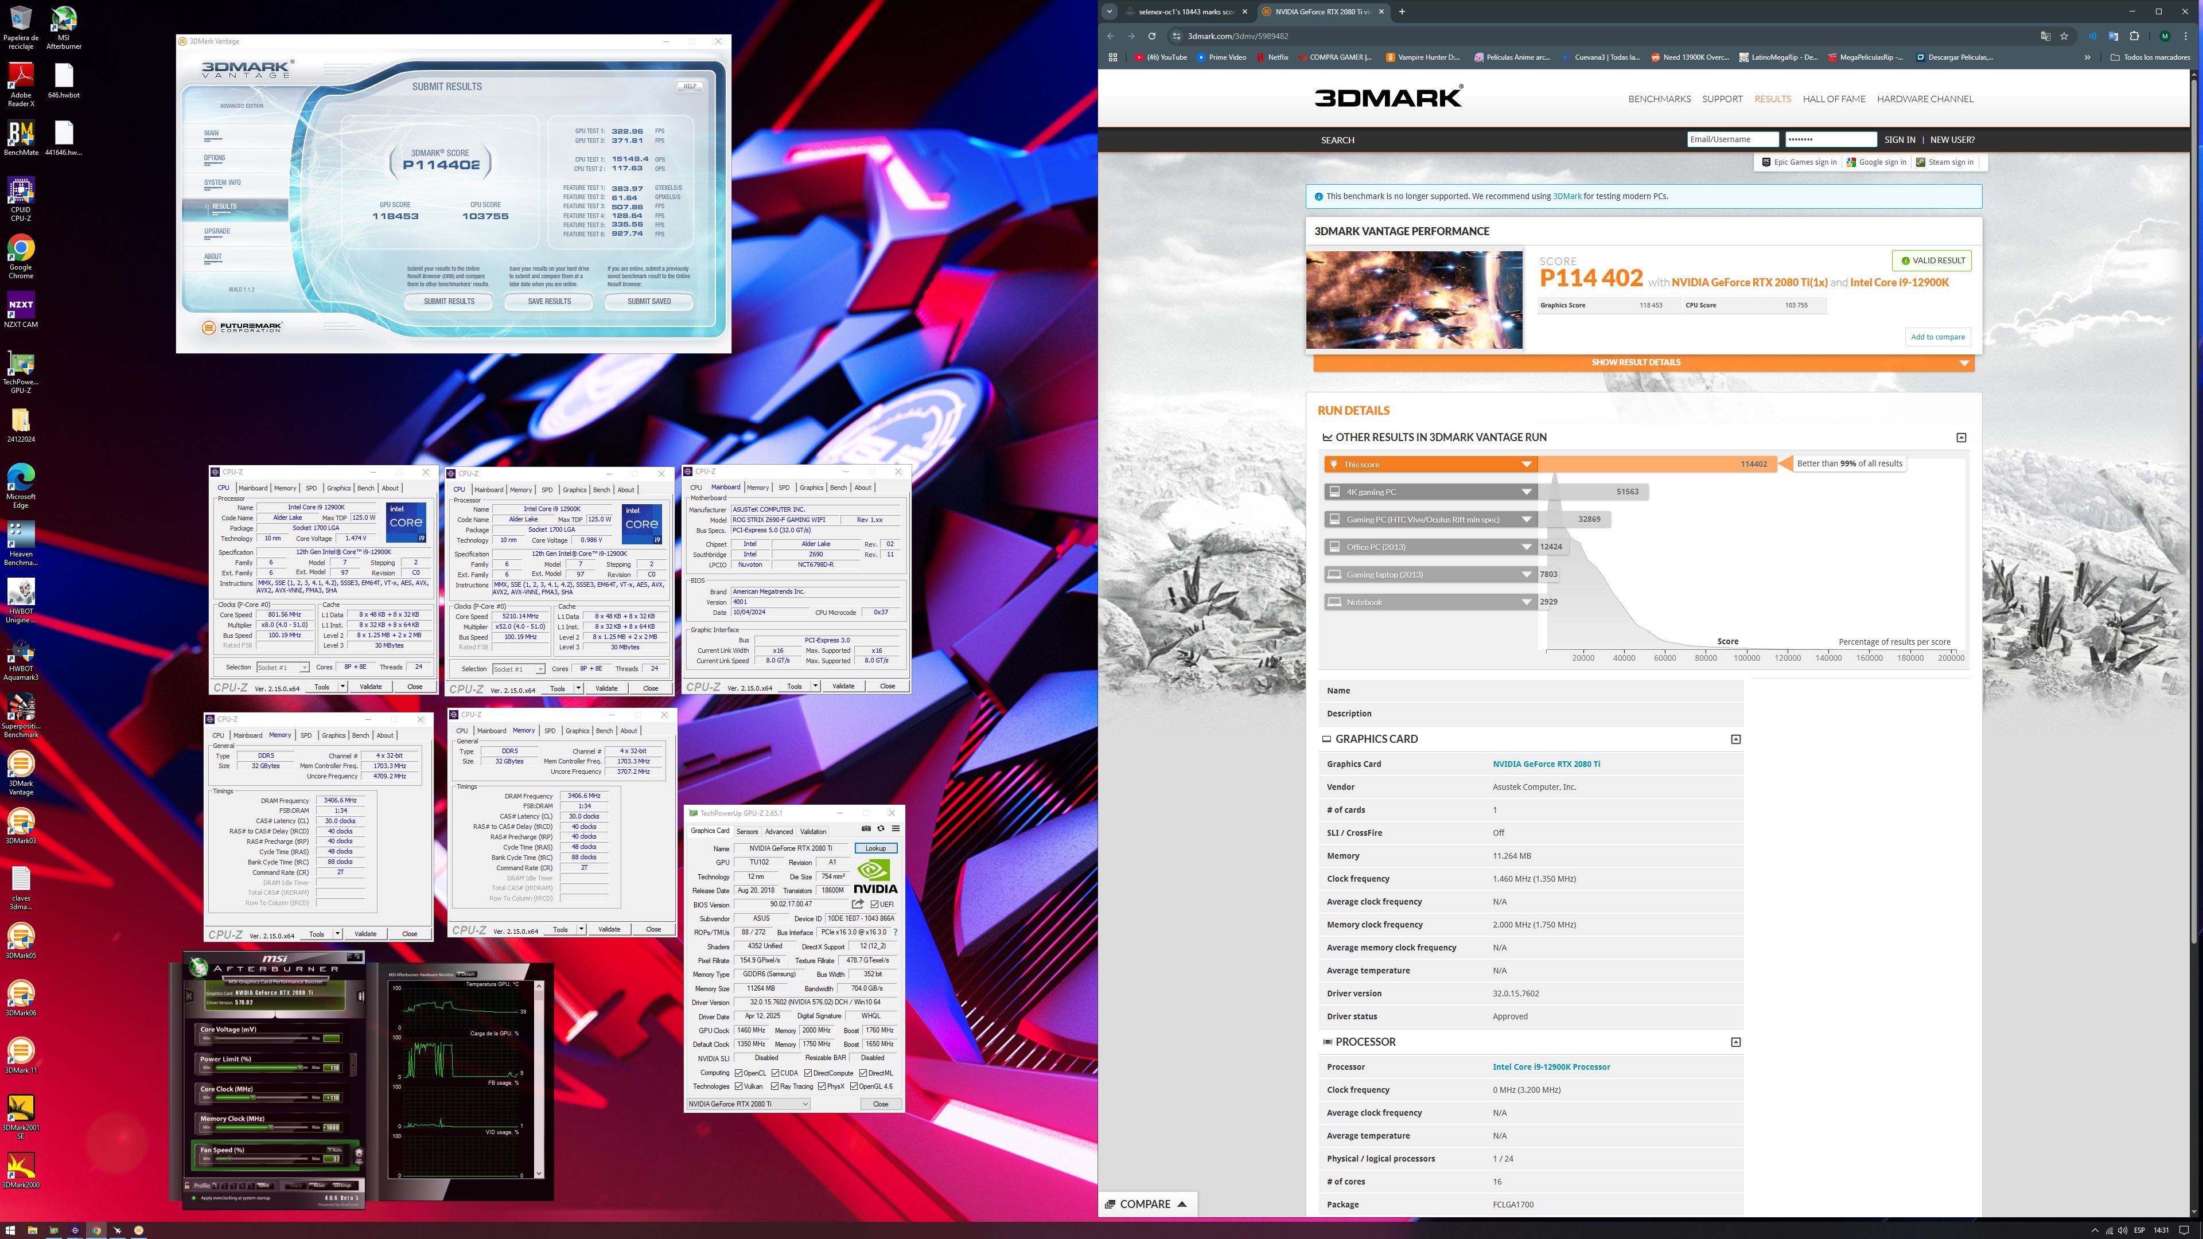Select System Info in 3DMark Vantage sidebar
The width and height of the screenshot is (2203, 1239).
[223, 182]
